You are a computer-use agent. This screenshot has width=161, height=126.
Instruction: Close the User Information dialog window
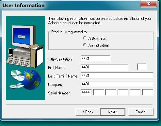pyautogui.click(x=149, y=4)
